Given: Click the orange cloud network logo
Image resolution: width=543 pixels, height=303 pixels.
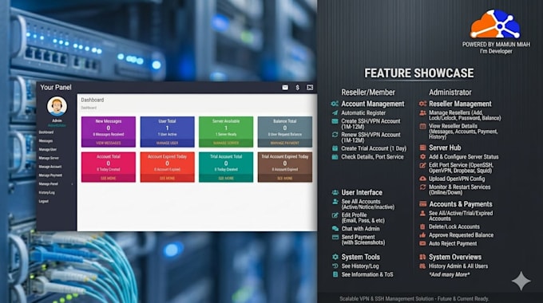Looking at the screenshot, I should tap(495, 24).
